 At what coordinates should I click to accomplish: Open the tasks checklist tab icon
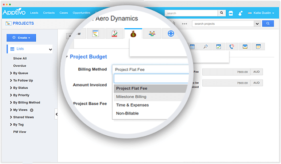tap(114, 34)
